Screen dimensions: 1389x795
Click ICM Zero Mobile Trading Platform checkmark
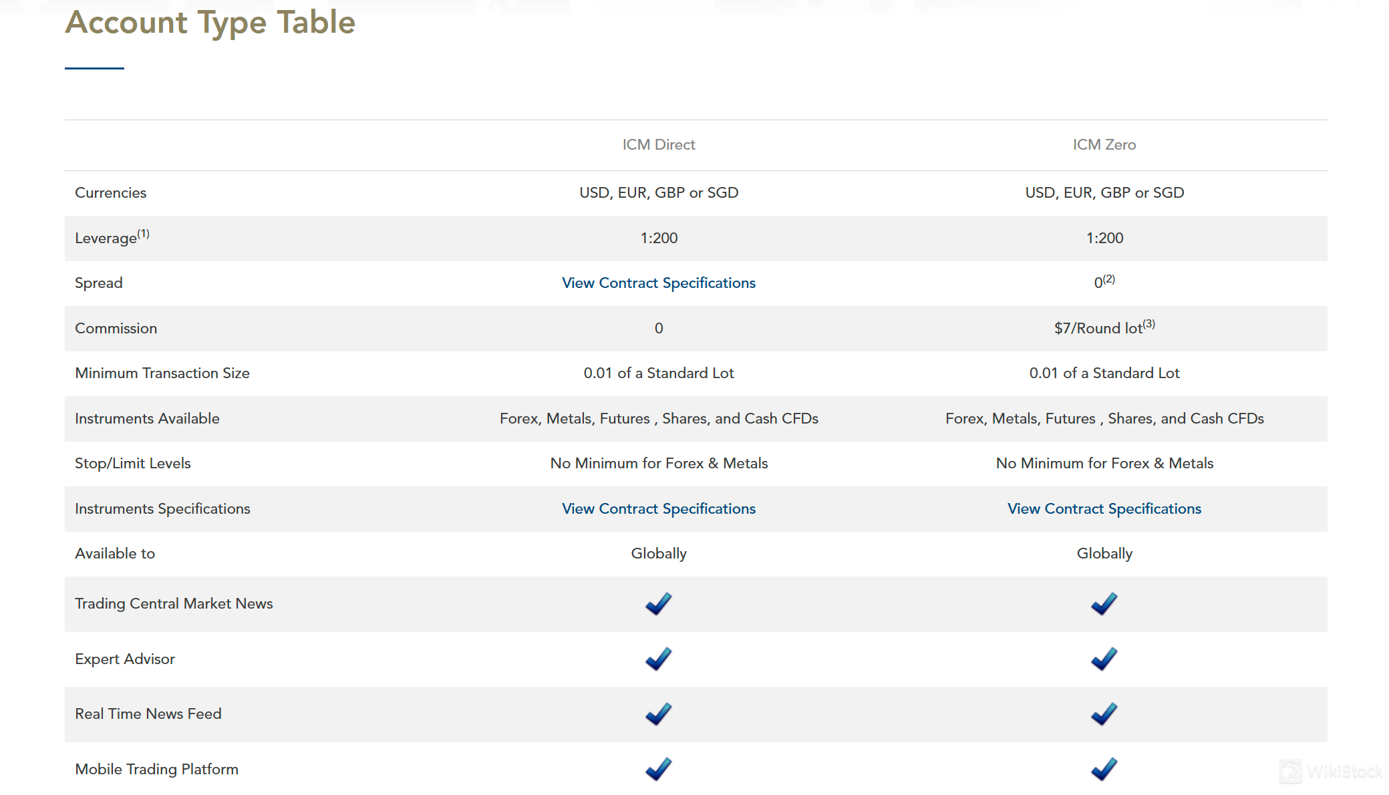1104,770
